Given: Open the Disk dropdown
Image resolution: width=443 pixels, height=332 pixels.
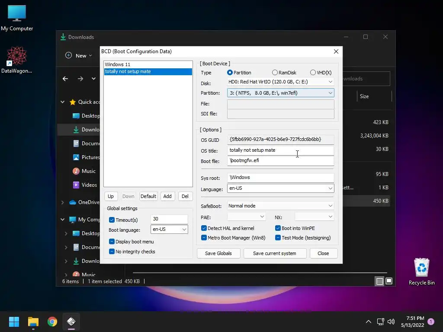Looking at the screenshot, I should [x=280, y=82].
